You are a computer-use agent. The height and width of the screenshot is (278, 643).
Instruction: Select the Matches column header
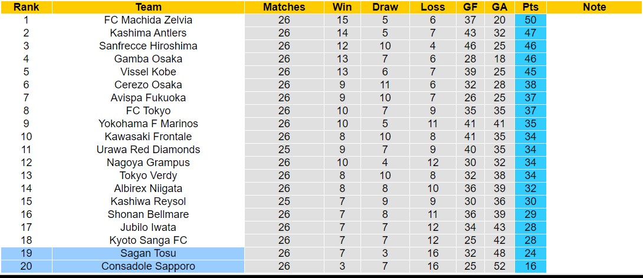284,7
